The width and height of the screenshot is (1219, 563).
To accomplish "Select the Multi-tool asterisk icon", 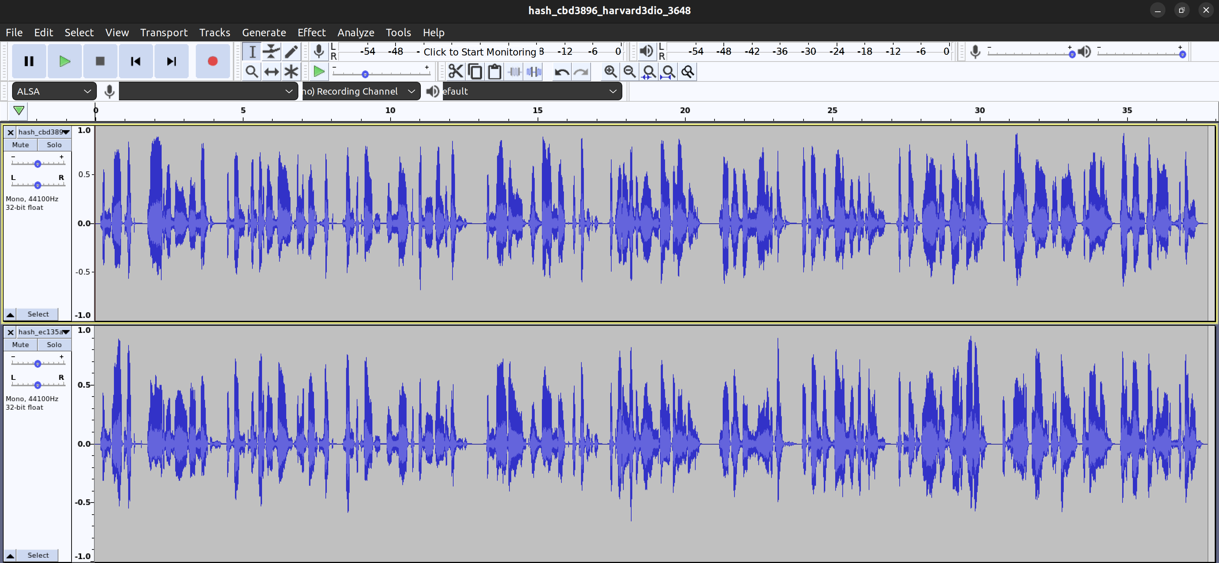I will [x=291, y=72].
